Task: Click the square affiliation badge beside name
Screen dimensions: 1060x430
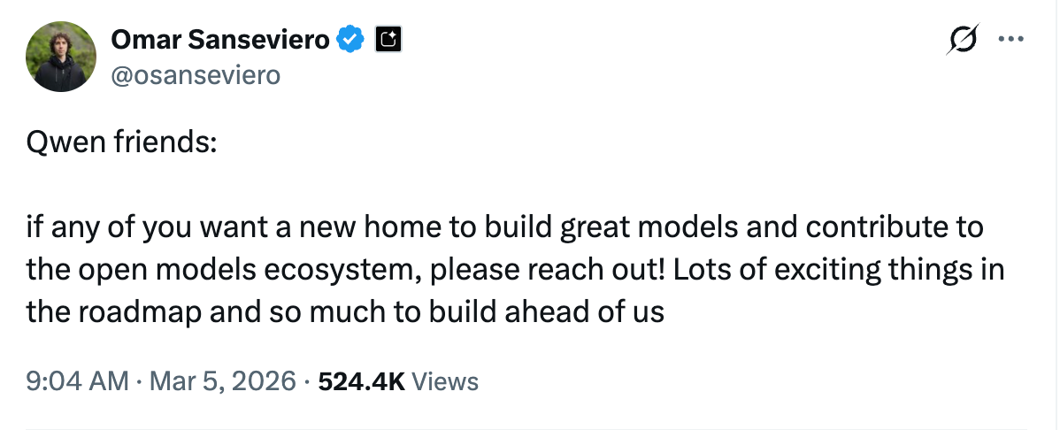Action: 388,39
